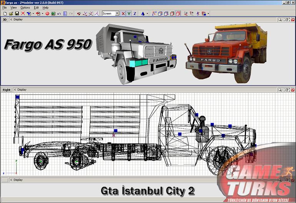
Task: Expand the last toolbar dropdown arrow
Action: [208, 13]
